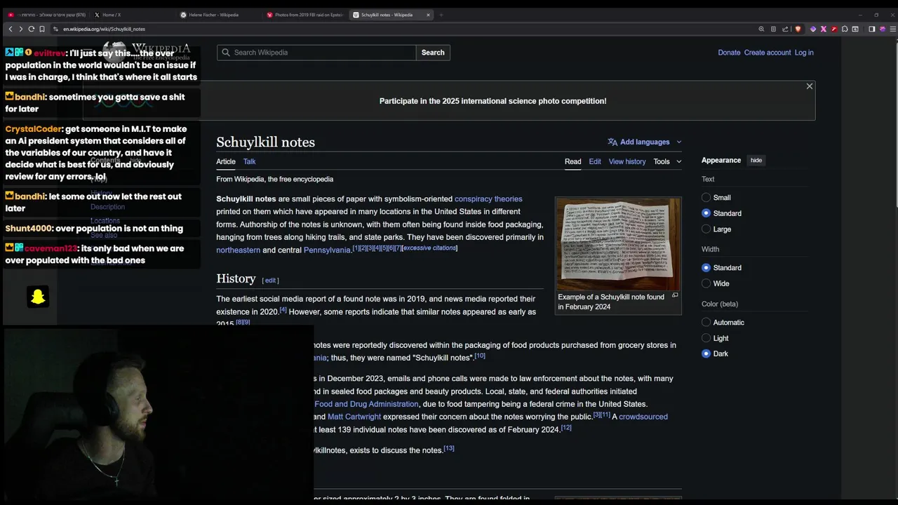The image size is (898, 505).
Task: Open Brave Shields lion icon
Action: [x=798, y=29]
